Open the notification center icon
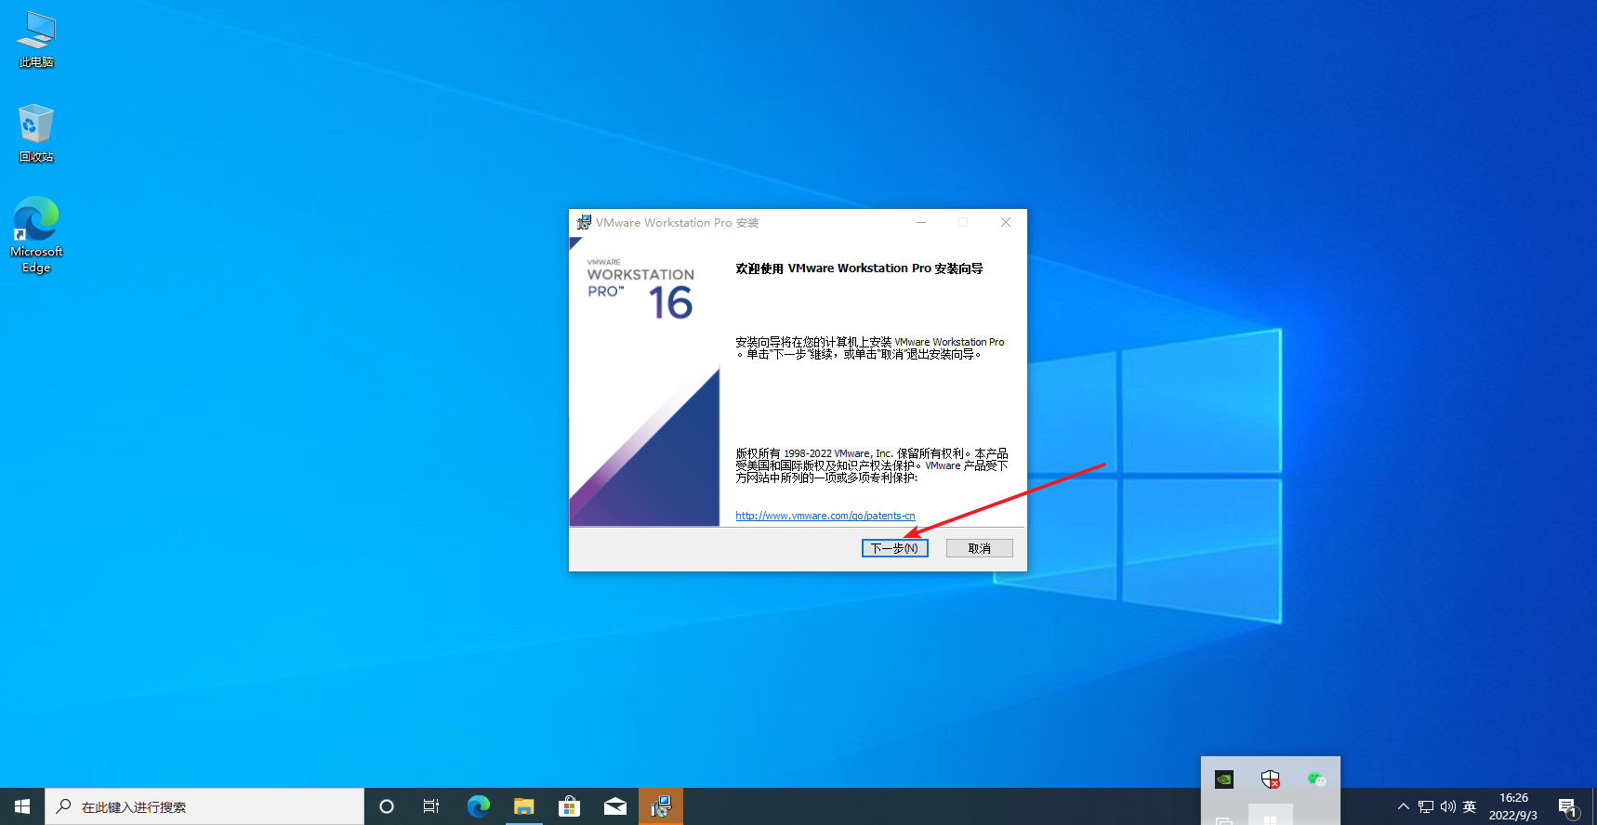1597x825 pixels. 1568,806
